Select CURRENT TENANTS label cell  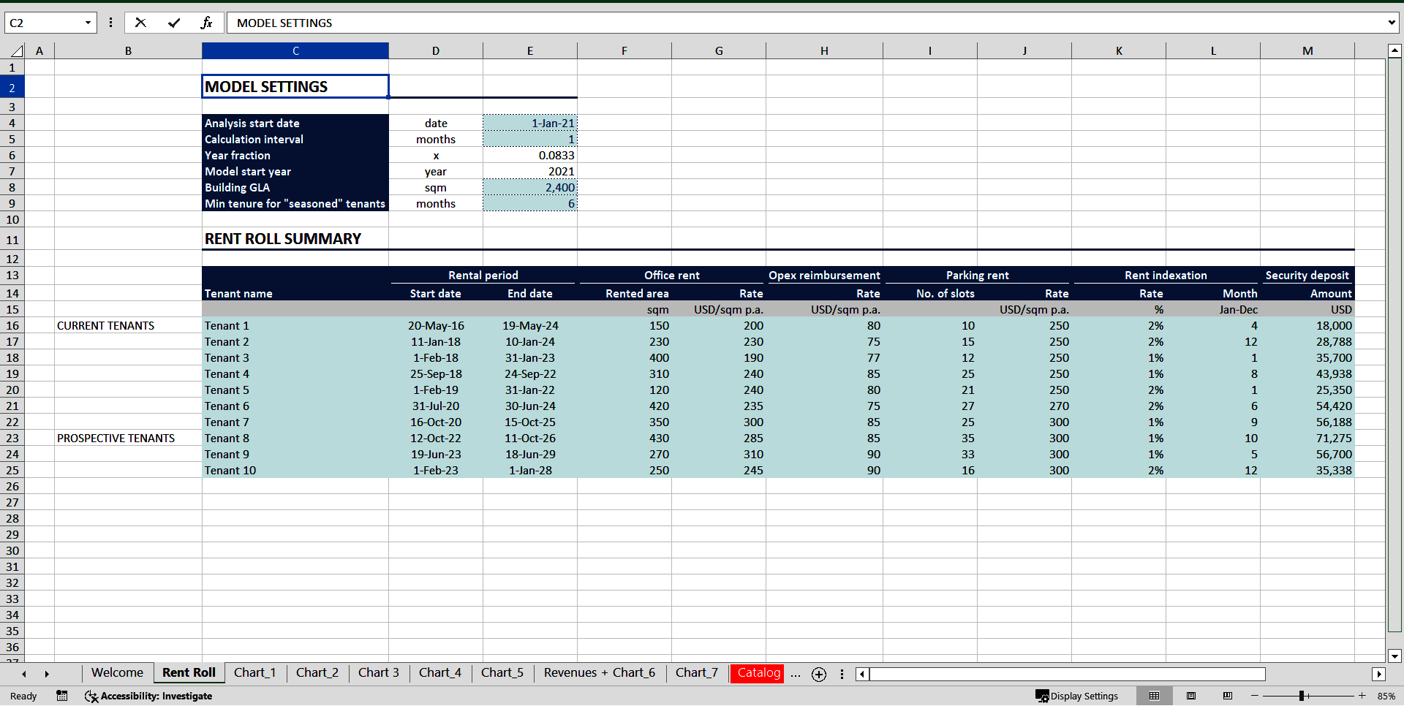coord(128,325)
